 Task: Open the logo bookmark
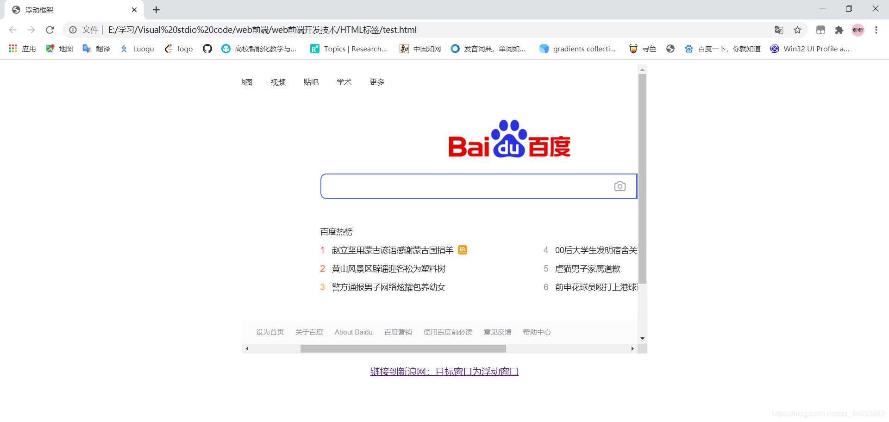tap(179, 49)
